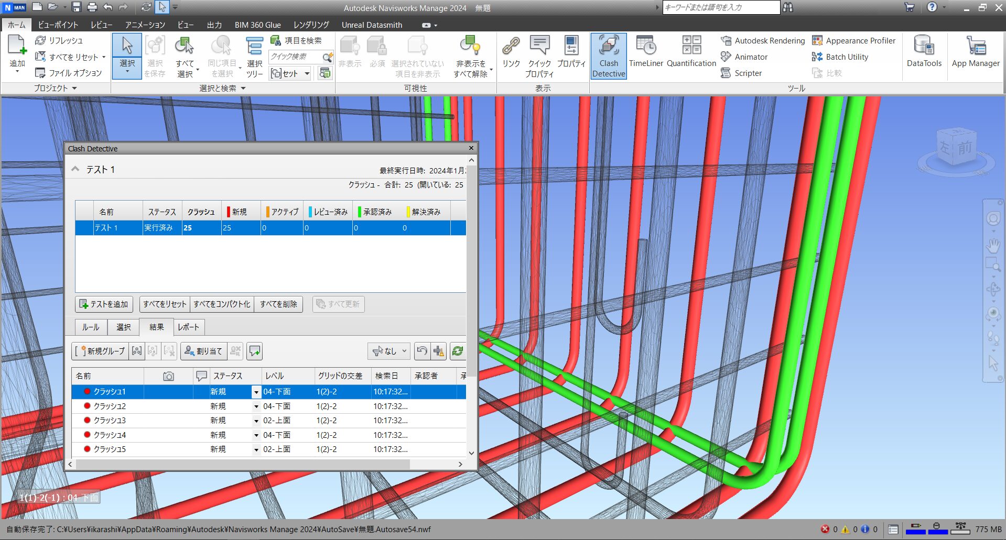This screenshot has width=1006, height=540.
Task: Click the binoculars search icon
Action: pyautogui.click(x=788, y=7)
